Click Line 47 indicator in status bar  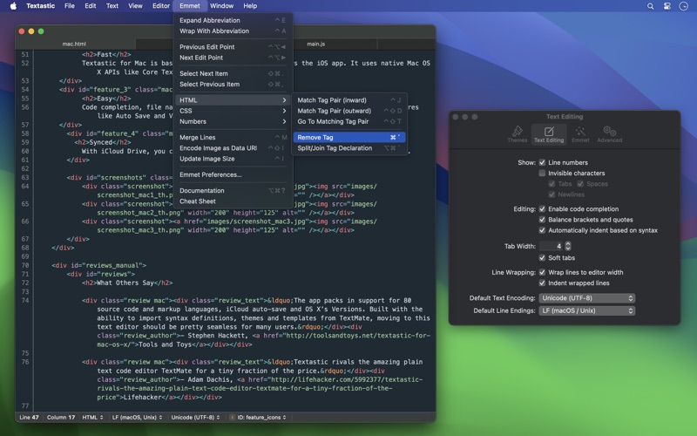click(29, 418)
